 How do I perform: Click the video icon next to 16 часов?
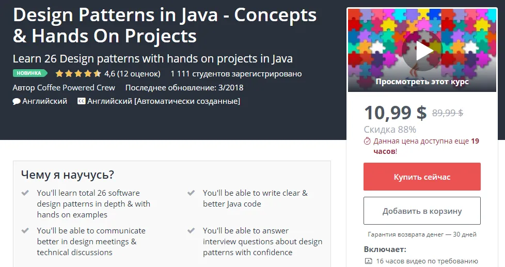368,261
